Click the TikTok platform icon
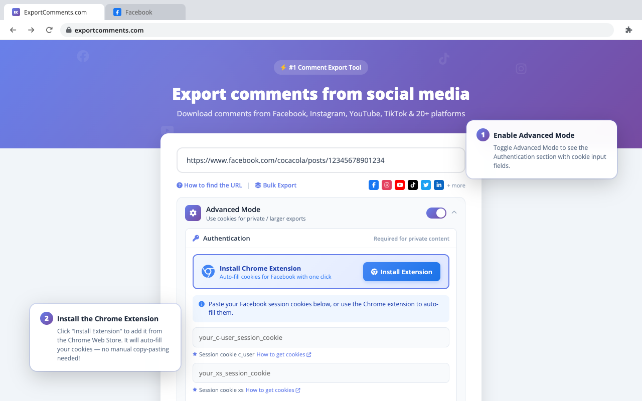Screen dimensions: 642x401 [x=413, y=185]
